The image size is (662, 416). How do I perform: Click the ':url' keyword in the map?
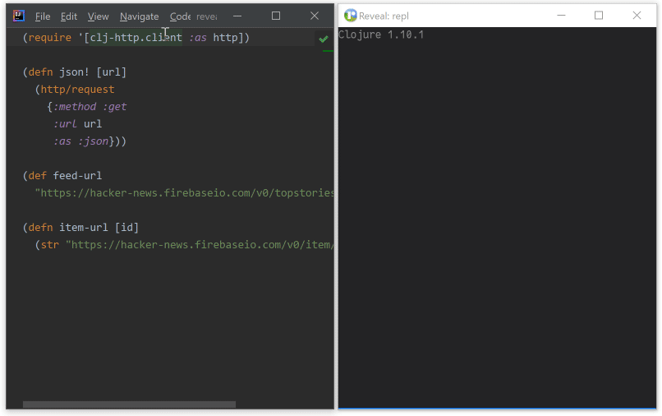(65, 124)
